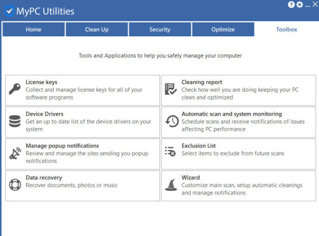Select the Toolbox tab
319x236 pixels.
[286, 29]
